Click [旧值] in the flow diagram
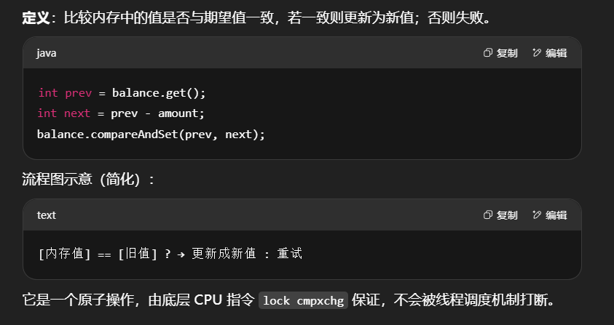 (138, 254)
